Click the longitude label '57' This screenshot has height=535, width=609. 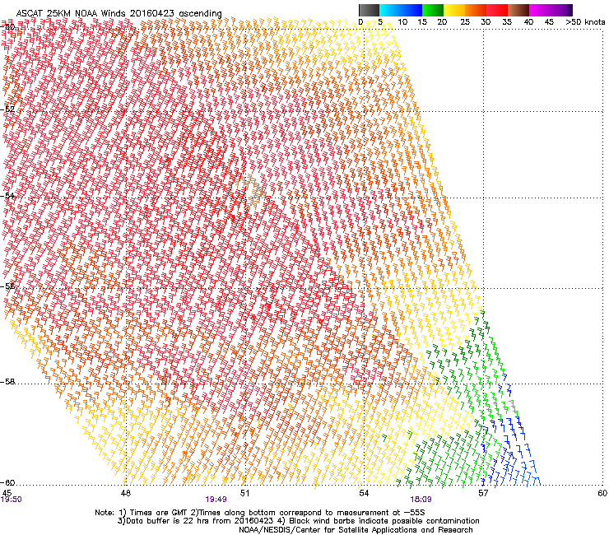coord(483,493)
